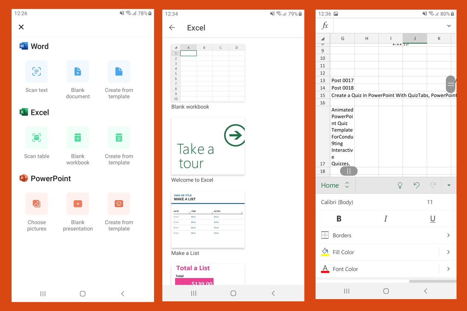
Task: Toggle Bold formatting
Action: (x=339, y=219)
